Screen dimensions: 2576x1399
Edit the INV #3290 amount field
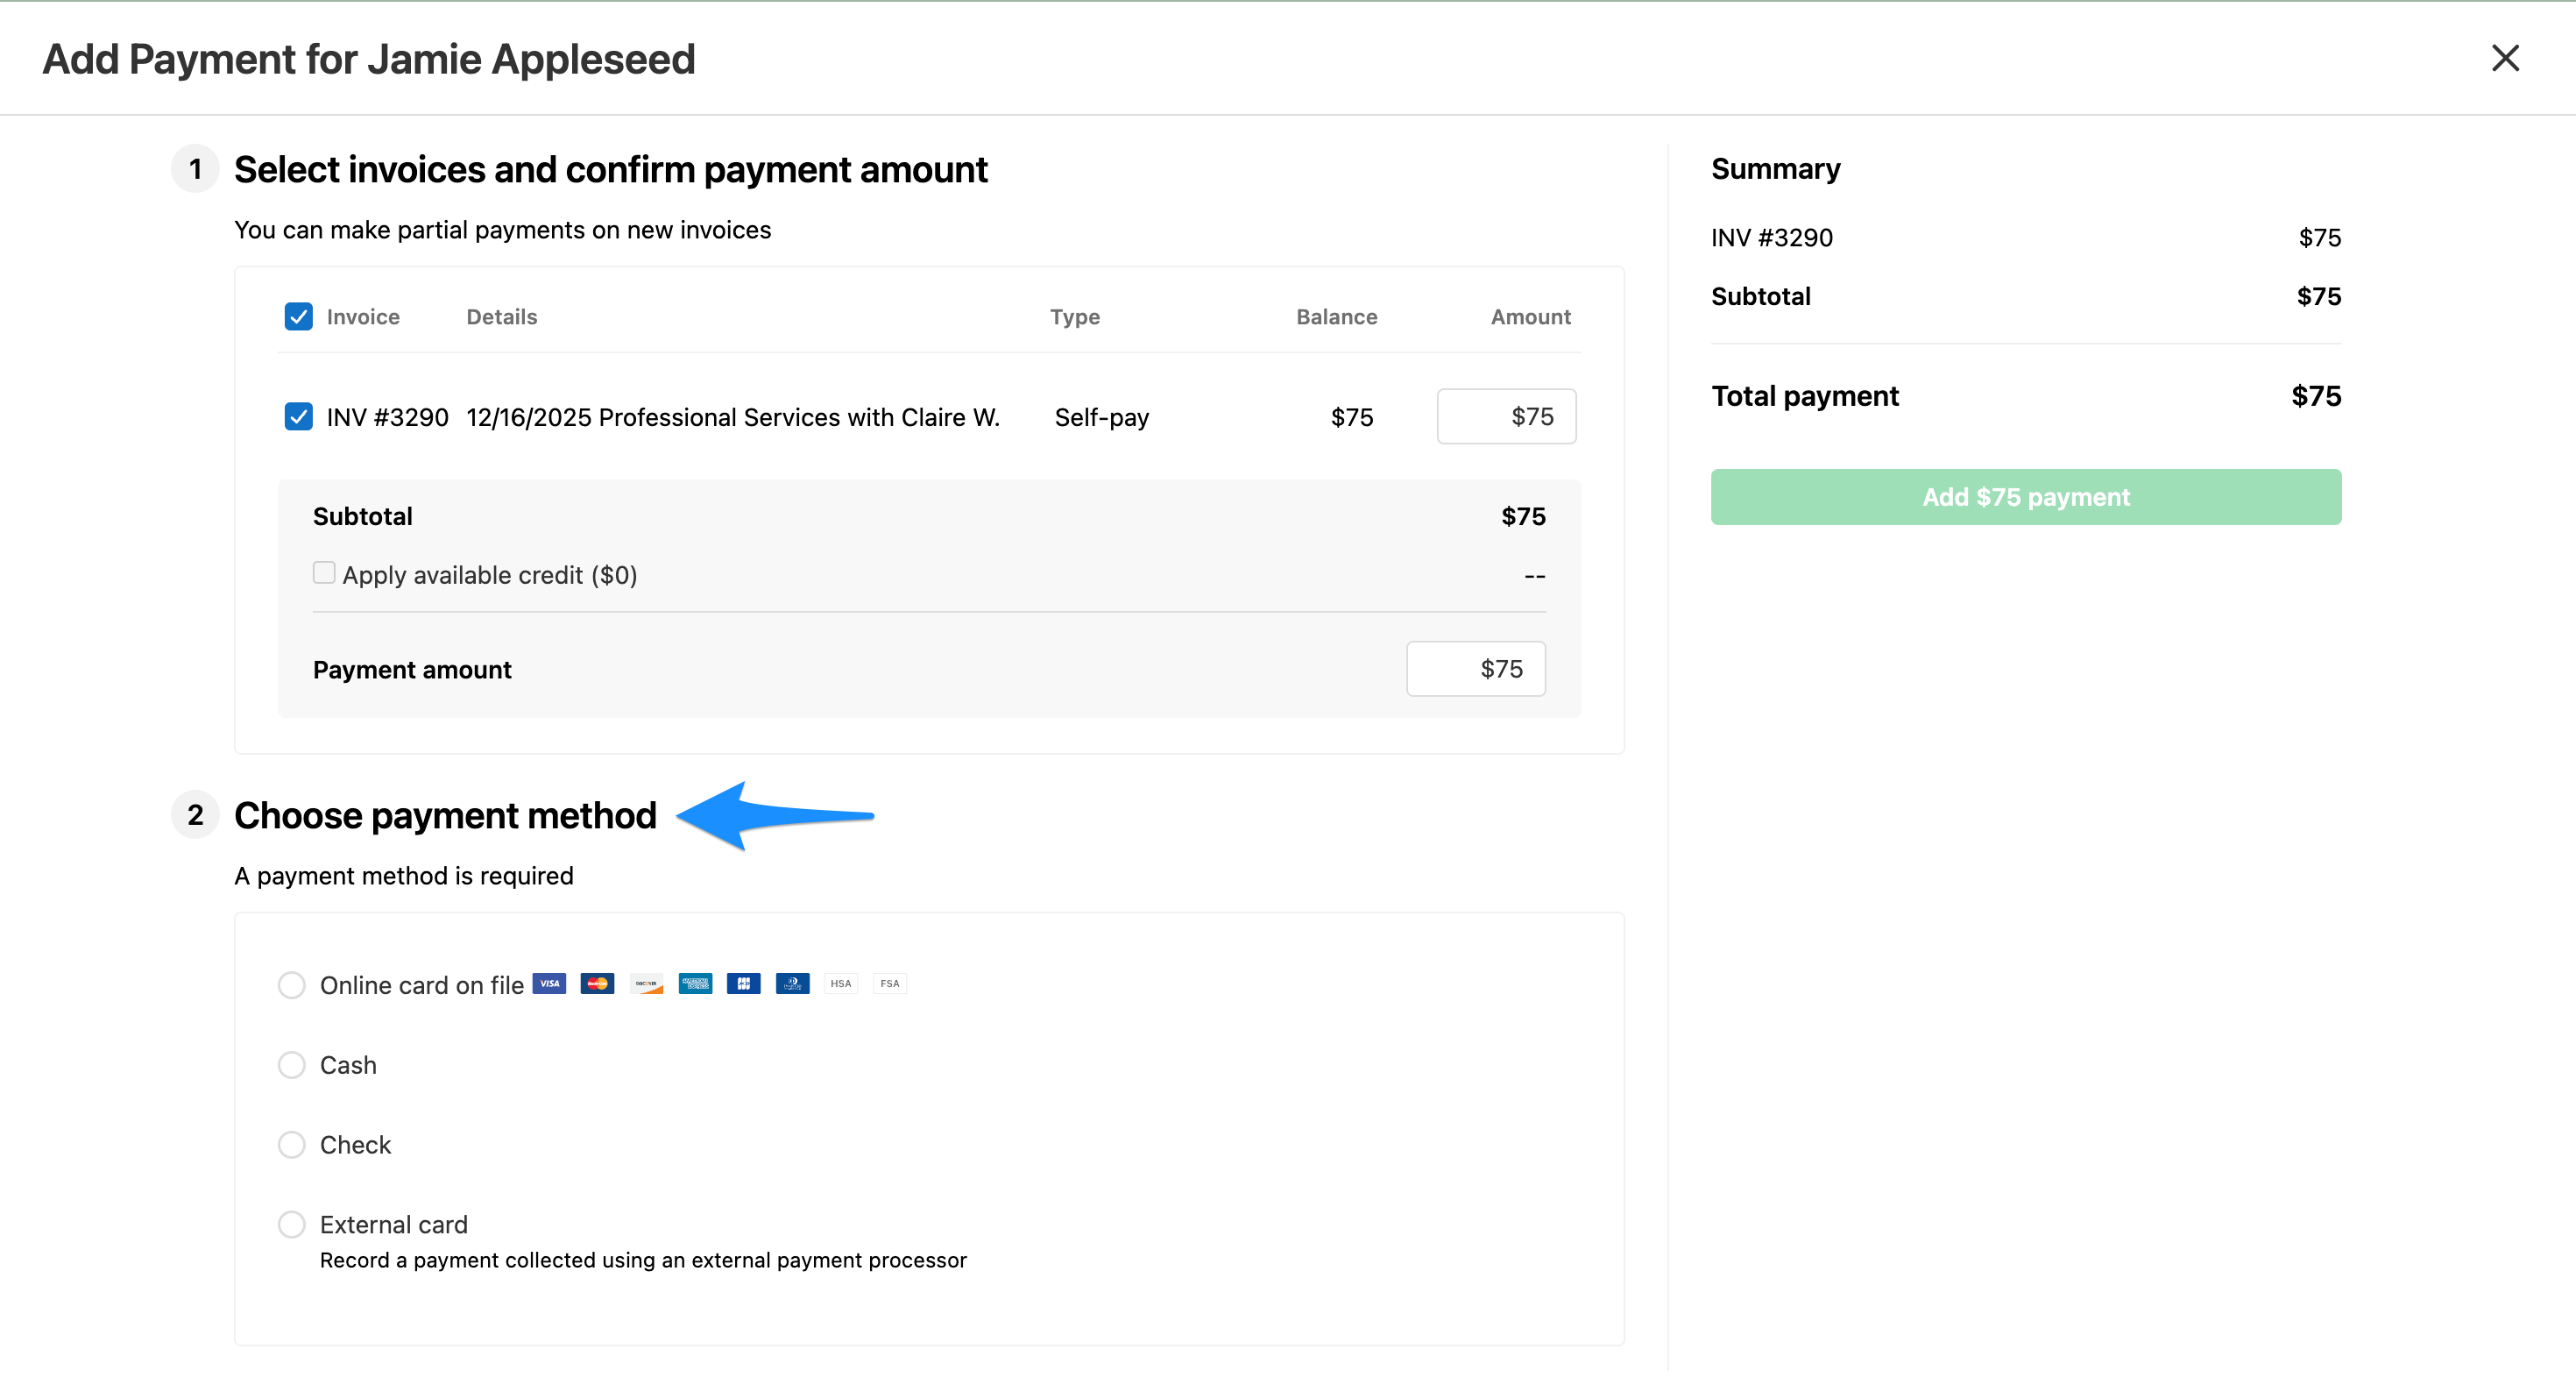[x=1507, y=416]
